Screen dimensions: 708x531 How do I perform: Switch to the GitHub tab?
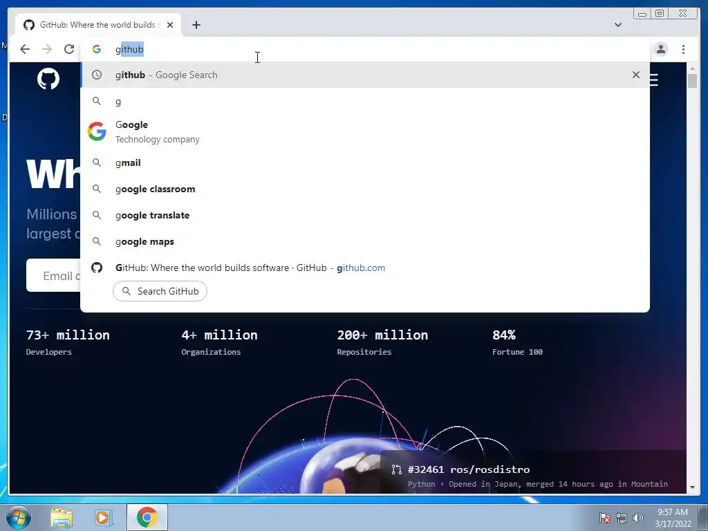tap(98, 25)
